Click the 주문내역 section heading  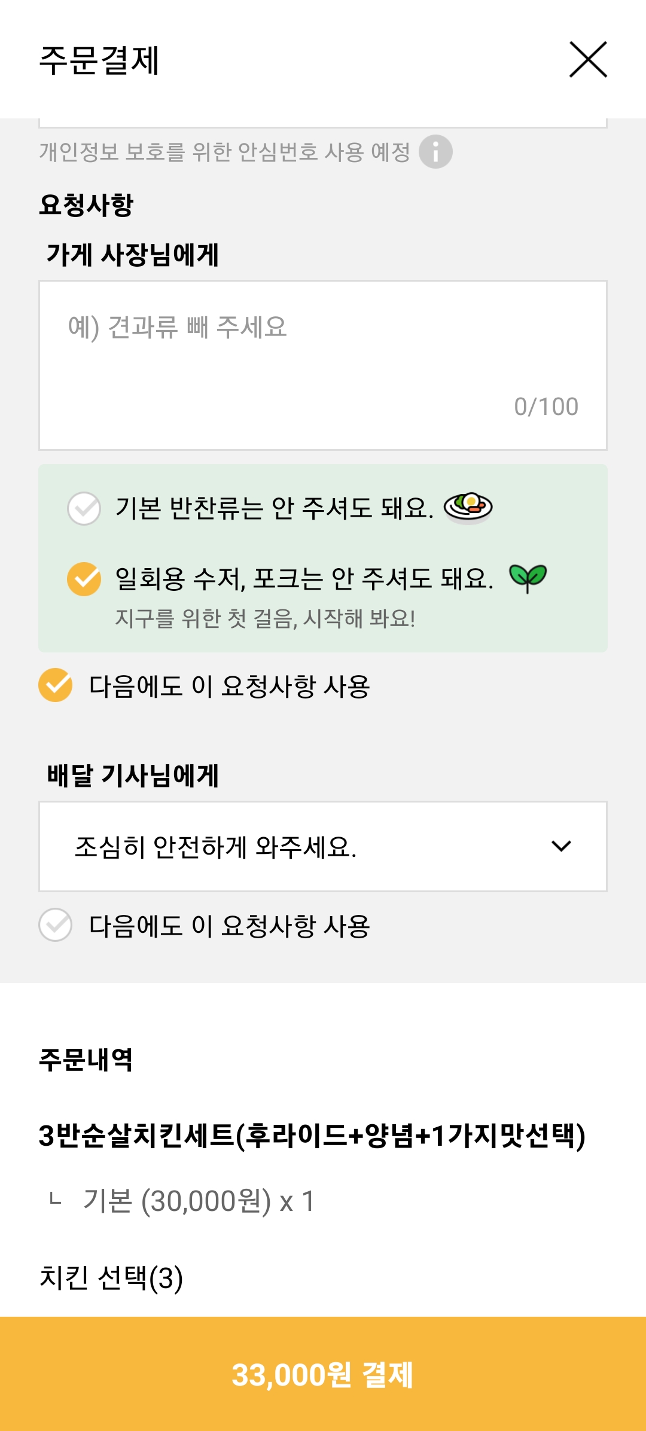click(86, 1060)
